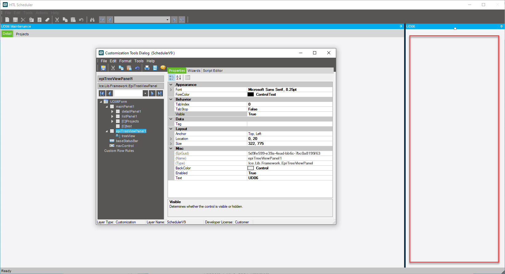Viewport: 505px width, 274px height.
Task: Select the Projects tab in UD06 Maintenance
Action: pyautogui.click(x=22, y=34)
